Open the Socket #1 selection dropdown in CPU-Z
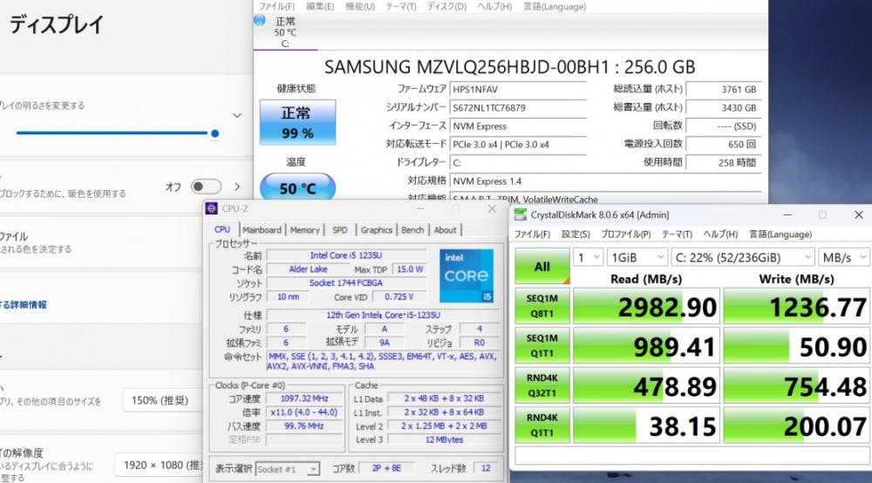The image size is (872, 483). click(x=288, y=469)
